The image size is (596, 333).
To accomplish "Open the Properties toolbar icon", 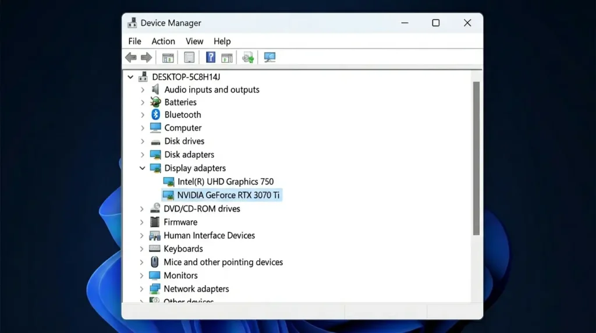I will point(189,58).
